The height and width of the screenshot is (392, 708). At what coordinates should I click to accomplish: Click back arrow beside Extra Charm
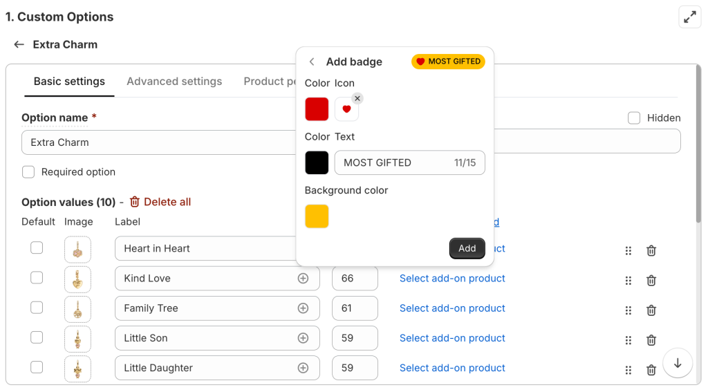19,44
